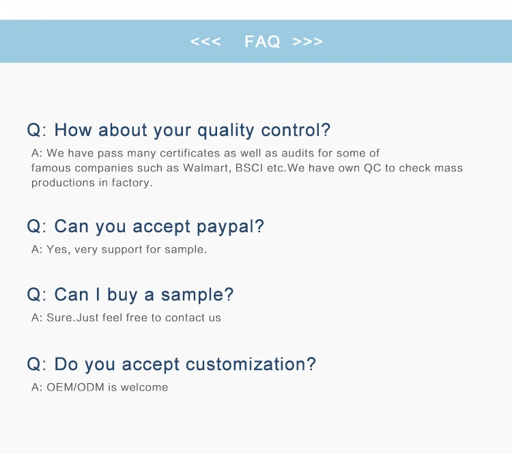Image resolution: width=512 pixels, height=454 pixels.
Task: Expand the 'Can you accept paypal?' question
Action: coord(158,227)
